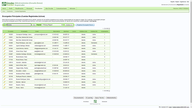
Task: Sort by the Estudiantes column header
Action: coord(105,31)
